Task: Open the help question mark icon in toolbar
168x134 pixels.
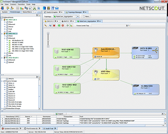Action: (53, 8)
